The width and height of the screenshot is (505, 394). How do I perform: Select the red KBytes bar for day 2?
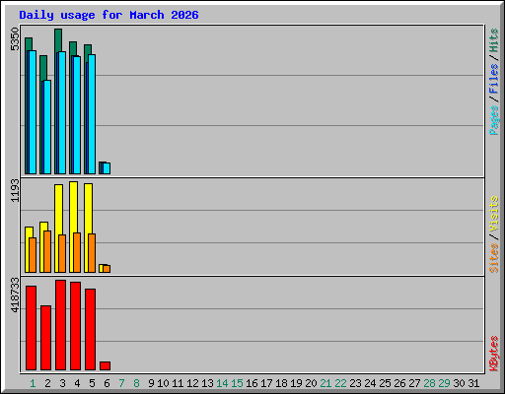pos(45,338)
